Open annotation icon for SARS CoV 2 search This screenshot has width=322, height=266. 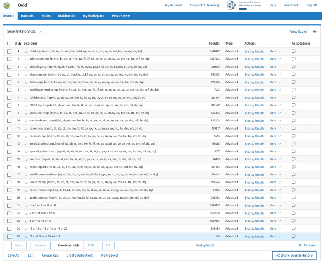point(294,113)
